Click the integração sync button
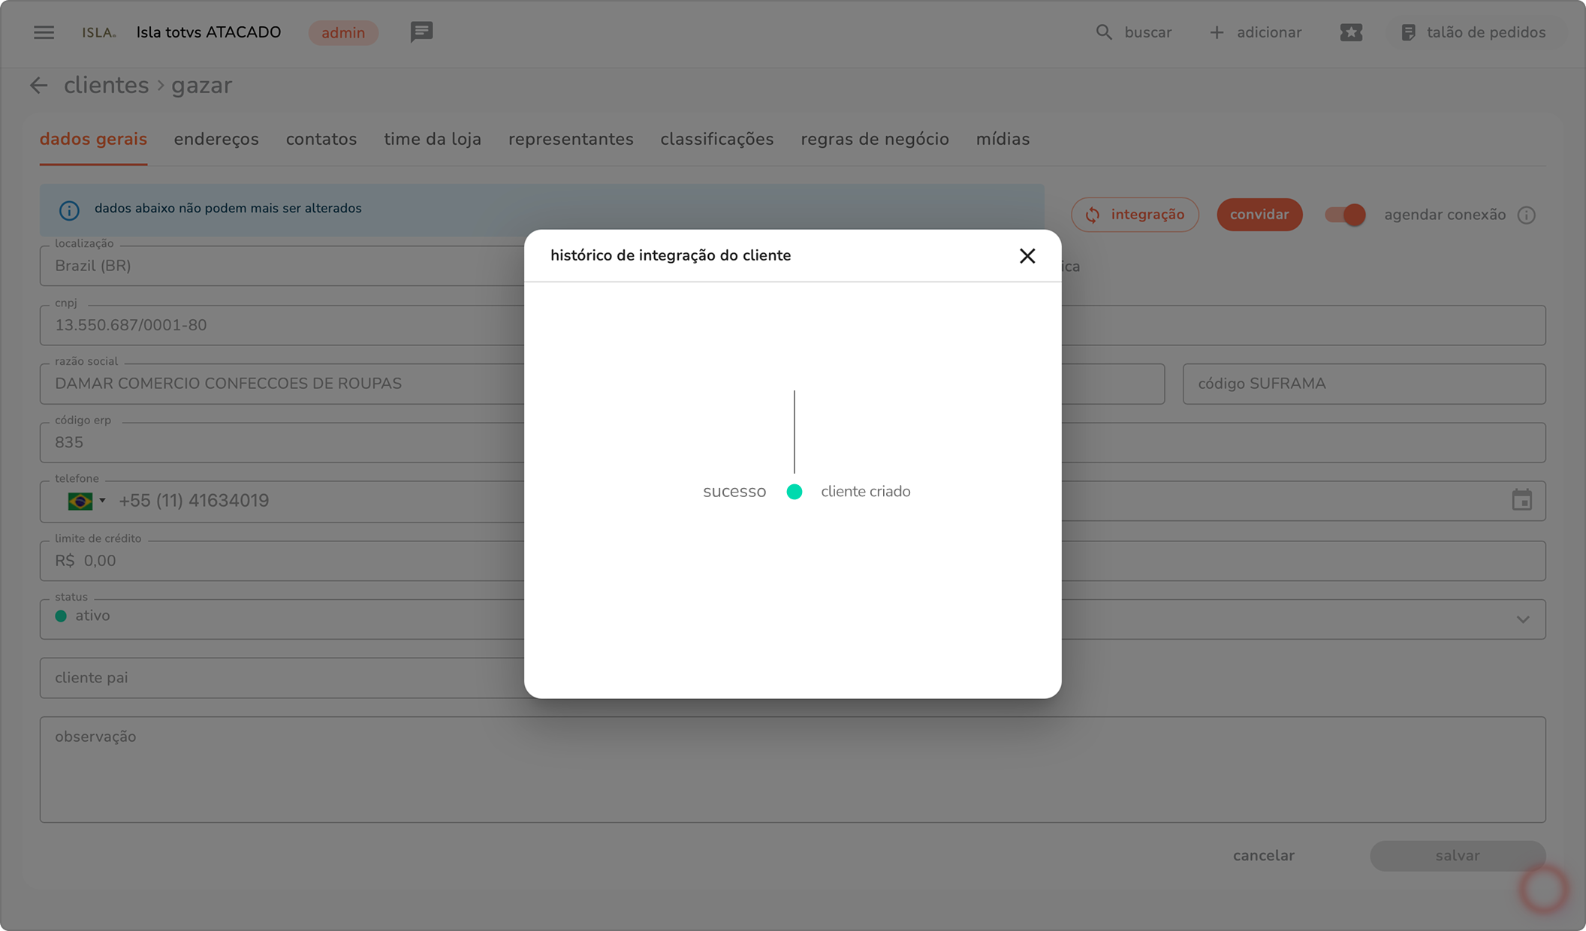This screenshot has width=1586, height=931. click(x=1134, y=215)
